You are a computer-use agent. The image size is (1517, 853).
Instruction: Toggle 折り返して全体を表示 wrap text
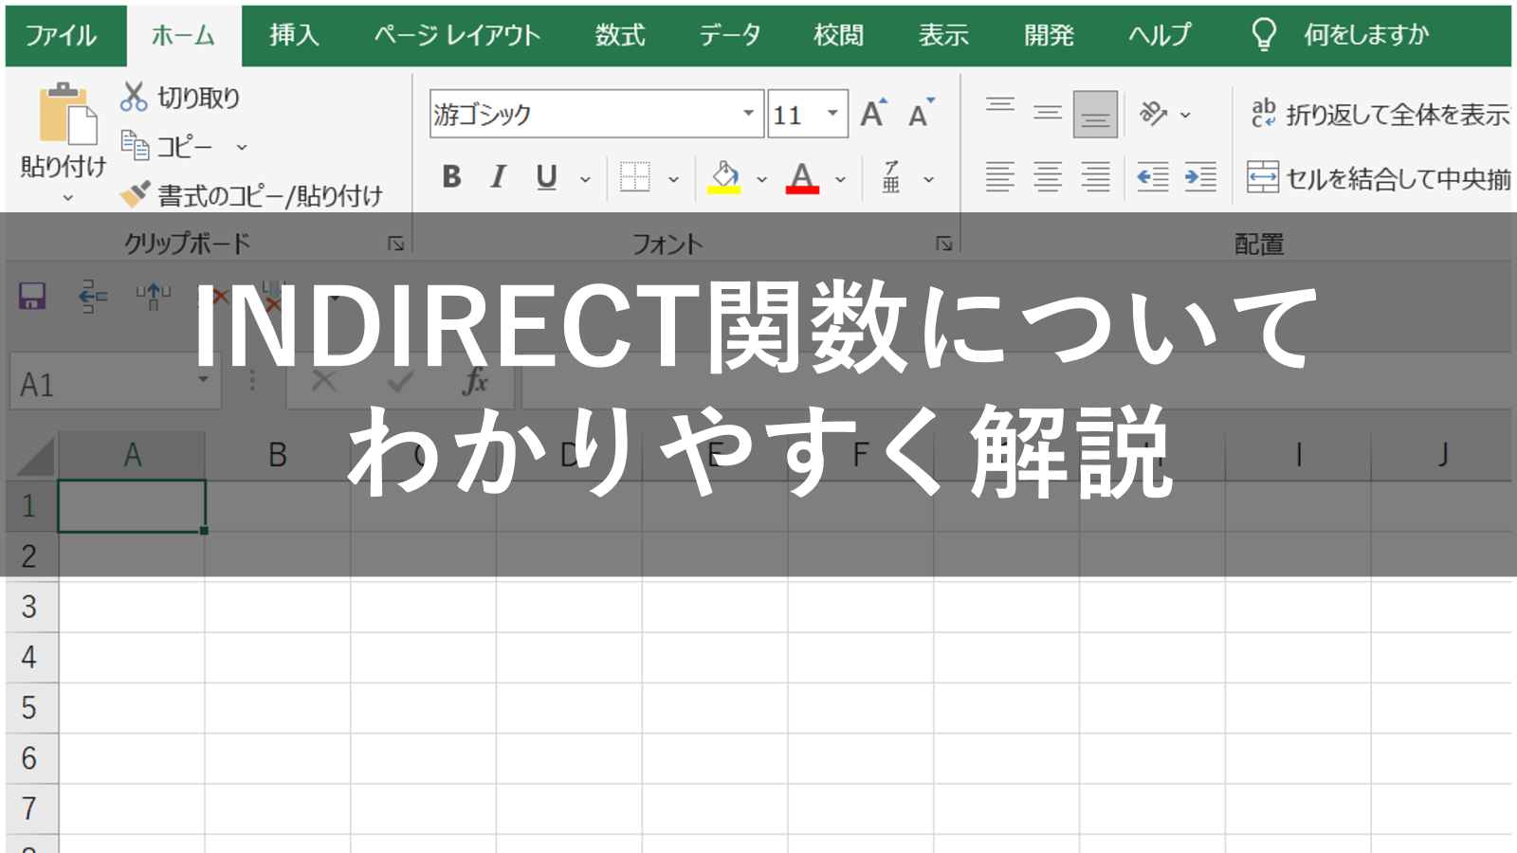1380,115
